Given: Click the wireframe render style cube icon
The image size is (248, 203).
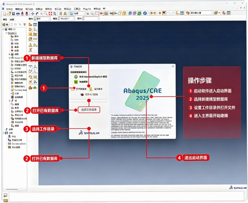Looking at the screenshot, I should click(120, 13).
